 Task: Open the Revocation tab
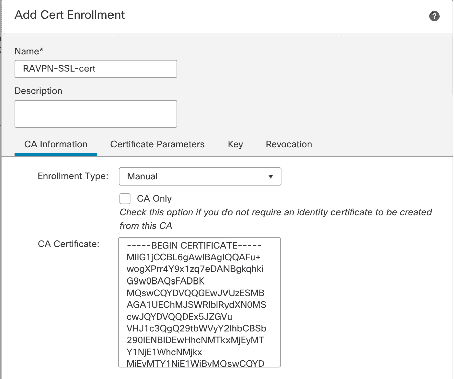[x=289, y=144]
